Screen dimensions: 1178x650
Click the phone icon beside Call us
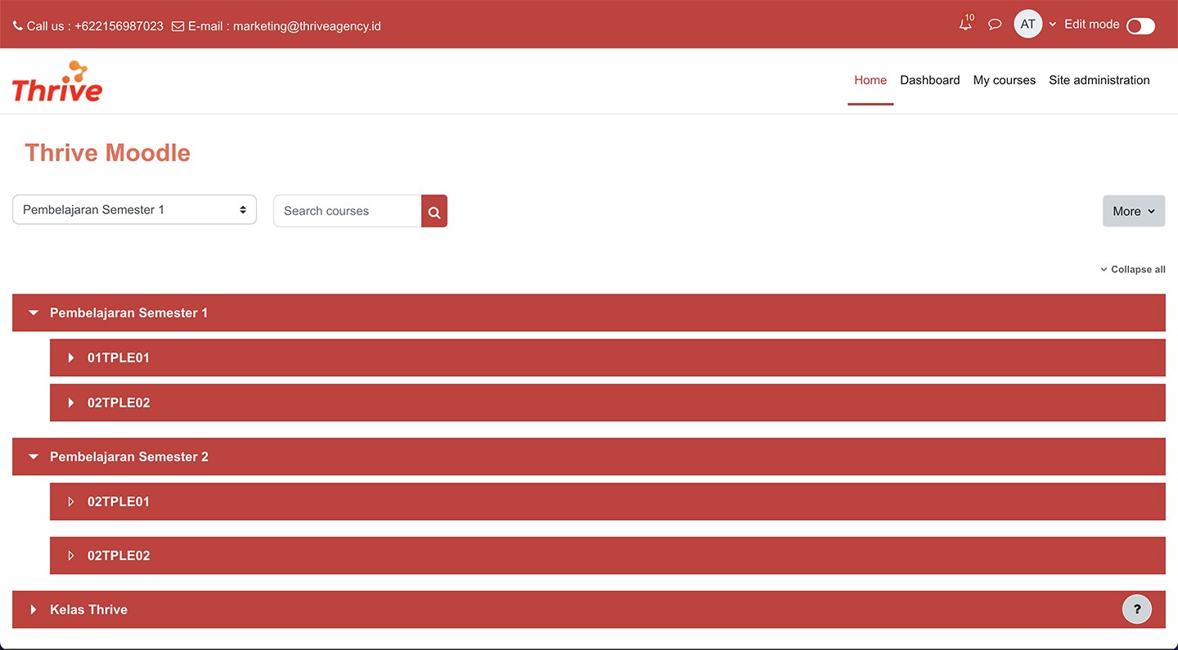tap(18, 26)
